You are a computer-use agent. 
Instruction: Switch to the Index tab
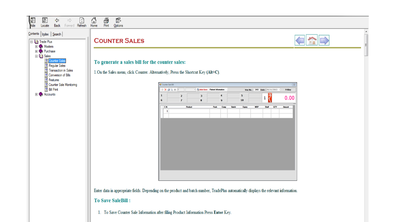point(45,34)
